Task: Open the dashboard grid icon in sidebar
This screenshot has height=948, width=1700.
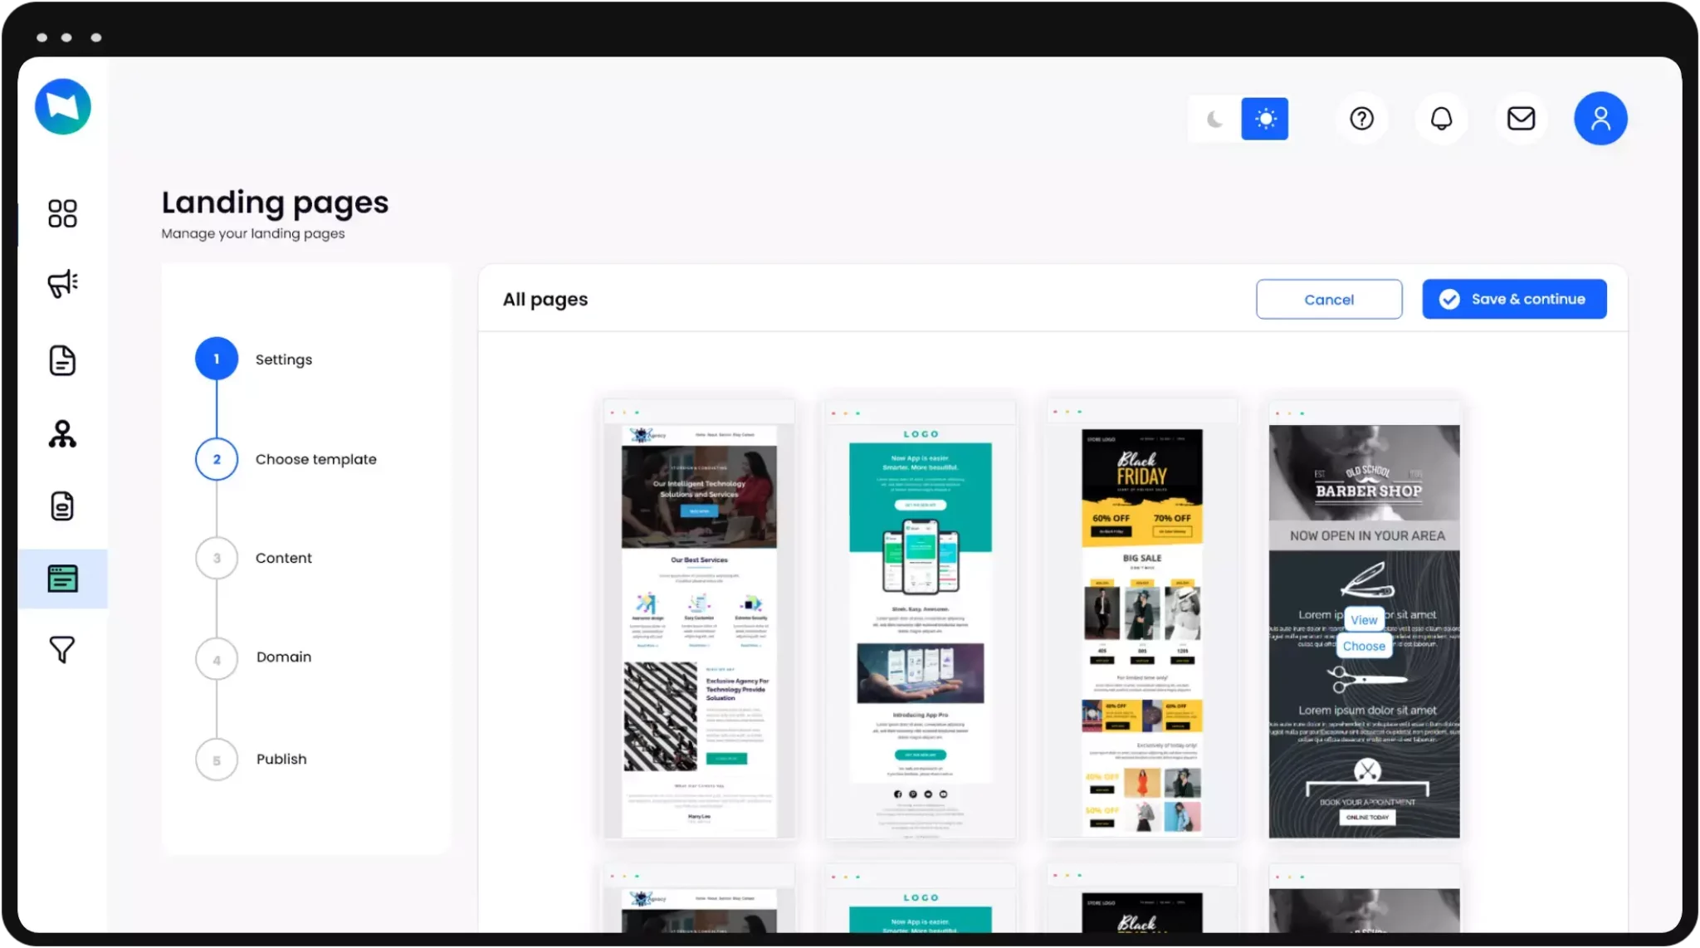Action: coord(62,213)
